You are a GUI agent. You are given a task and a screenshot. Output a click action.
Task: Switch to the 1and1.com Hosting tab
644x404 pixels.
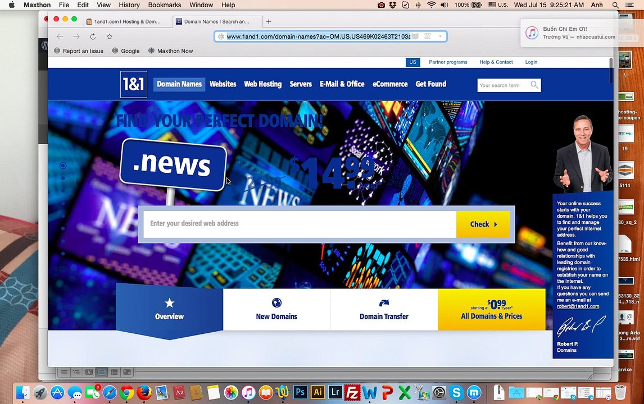128,21
